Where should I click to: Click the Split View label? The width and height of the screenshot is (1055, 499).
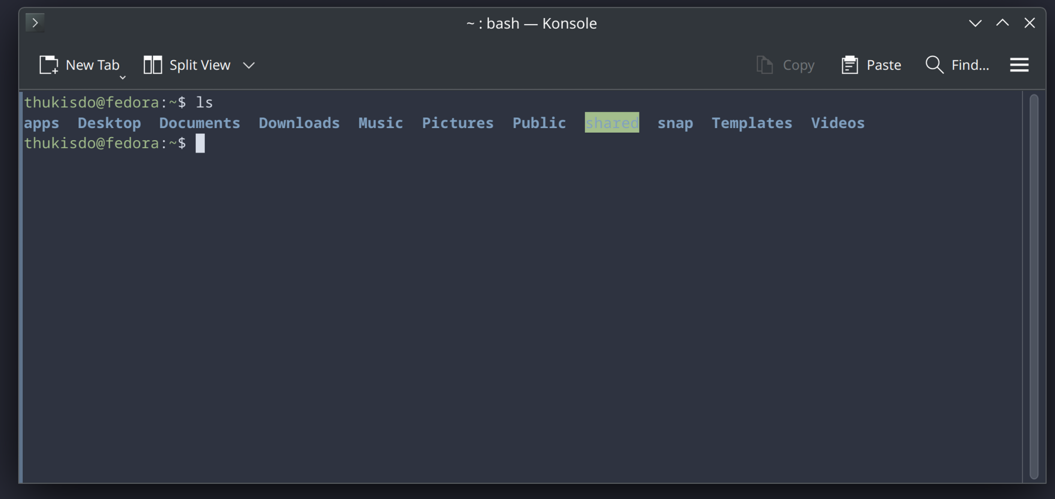tap(200, 65)
